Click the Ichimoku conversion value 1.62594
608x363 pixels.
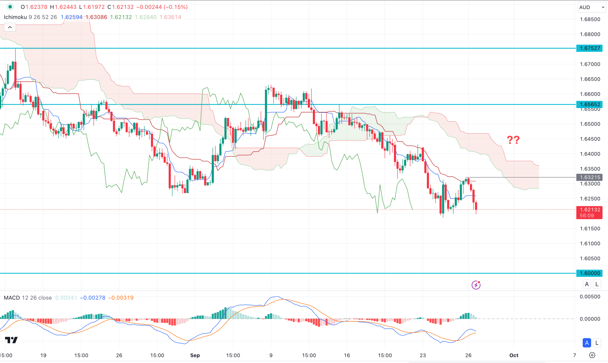point(72,17)
